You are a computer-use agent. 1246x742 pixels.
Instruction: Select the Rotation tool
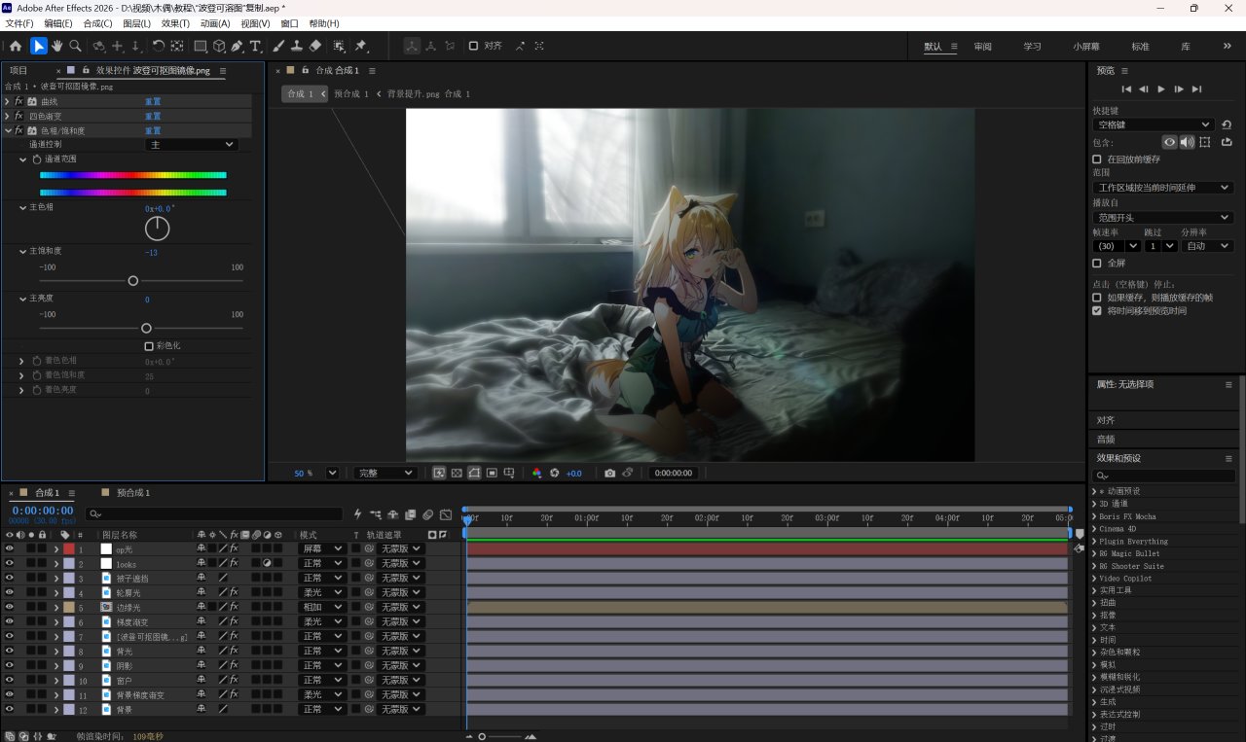tap(158, 46)
